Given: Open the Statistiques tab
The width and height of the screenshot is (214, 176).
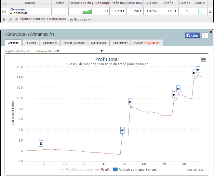Looking at the screenshot, I should [99, 43].
